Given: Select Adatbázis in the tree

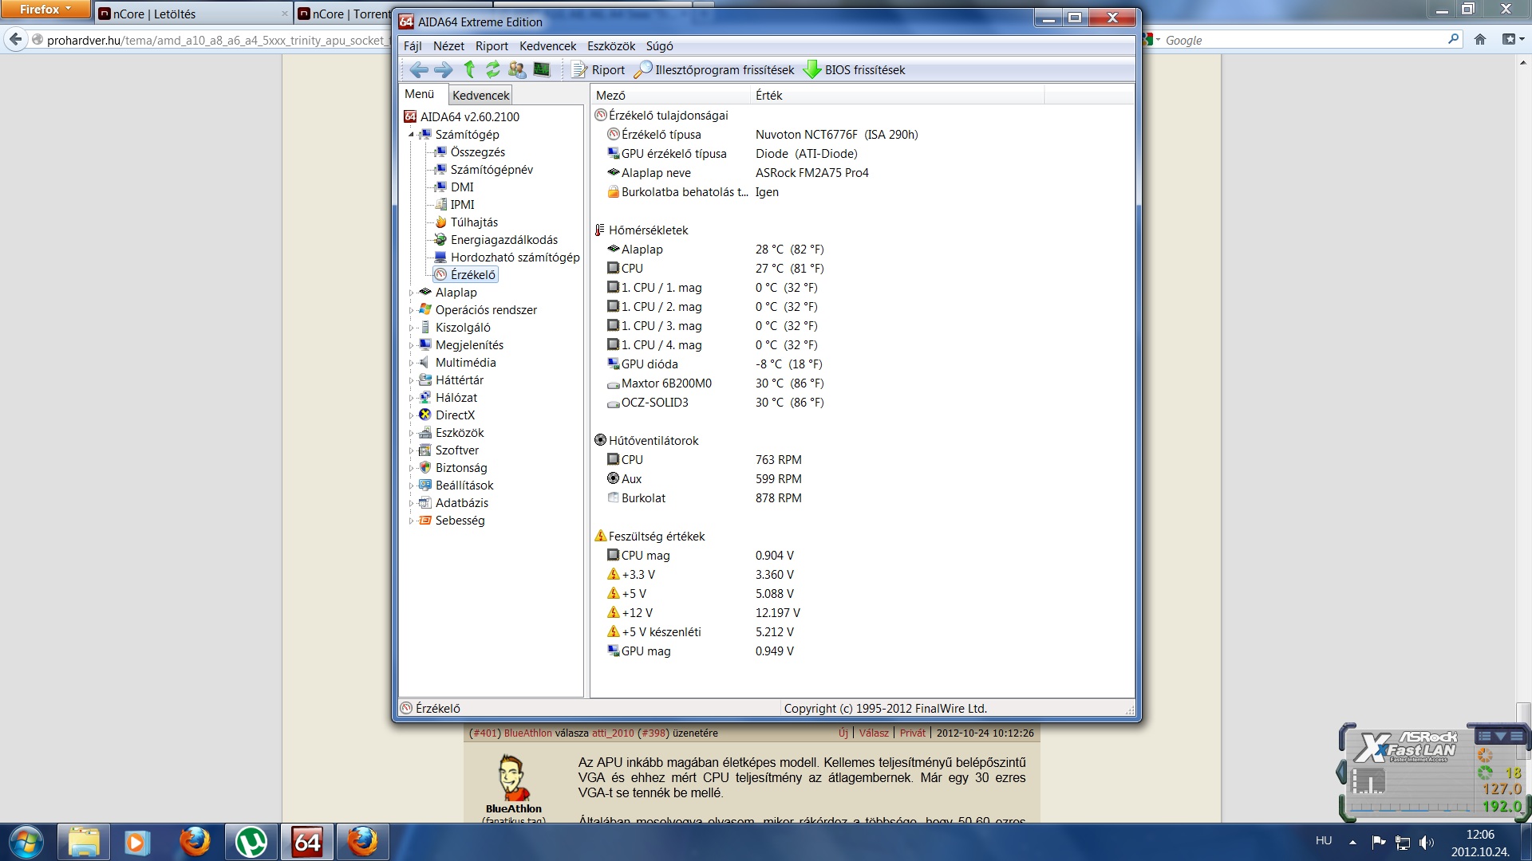Looking at the screenshot, I should (461, 503).
